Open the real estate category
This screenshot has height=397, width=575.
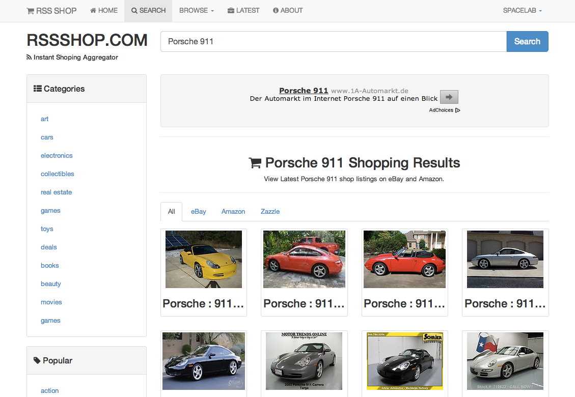(56, 192)
